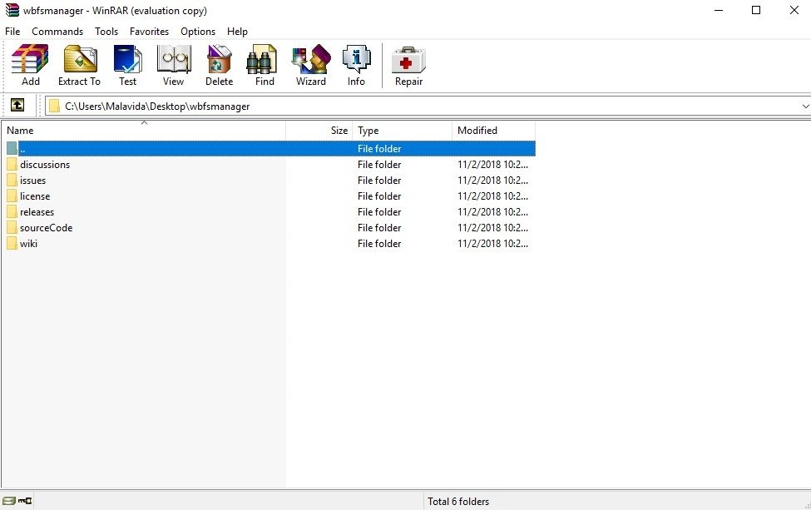Screen dimensions: 811x510
Task: Click the WinRAR title bar app icon
Action: pos(12,10)
